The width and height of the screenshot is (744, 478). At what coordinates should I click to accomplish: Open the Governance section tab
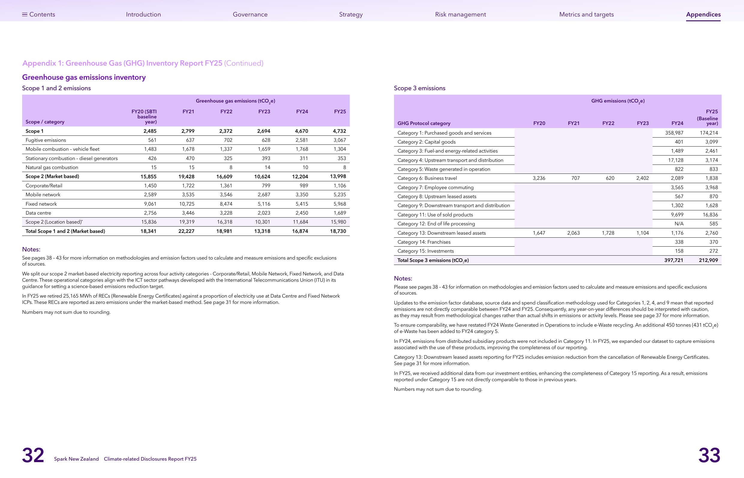[250, 14]
